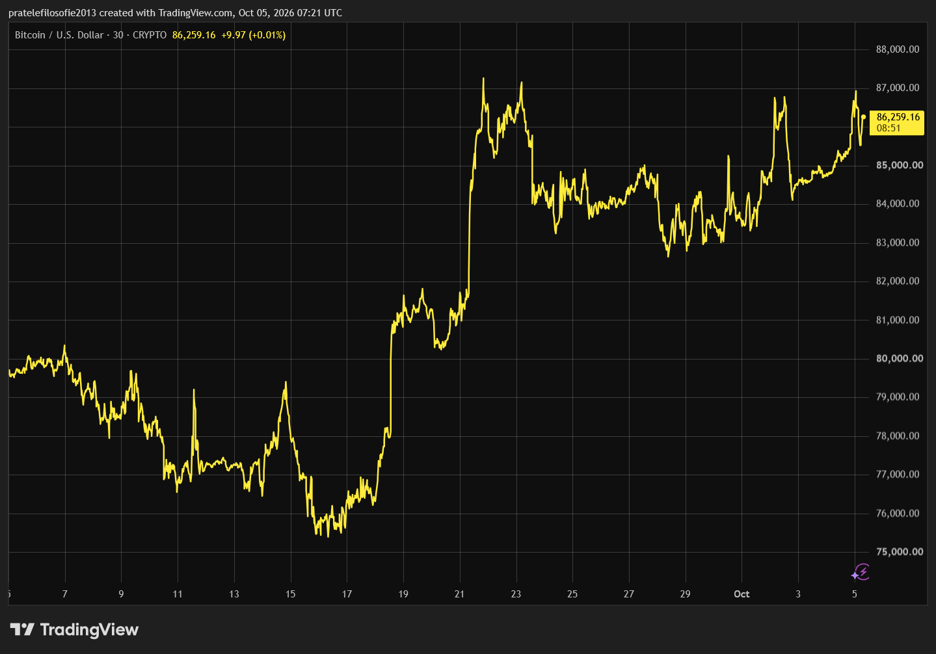Click date 15 on the time axis
Screen dimensions: 936x654
[x=290, y=594]
